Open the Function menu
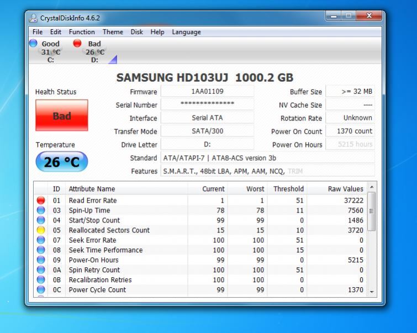The image size is (417, 333). tap(82, 32)
